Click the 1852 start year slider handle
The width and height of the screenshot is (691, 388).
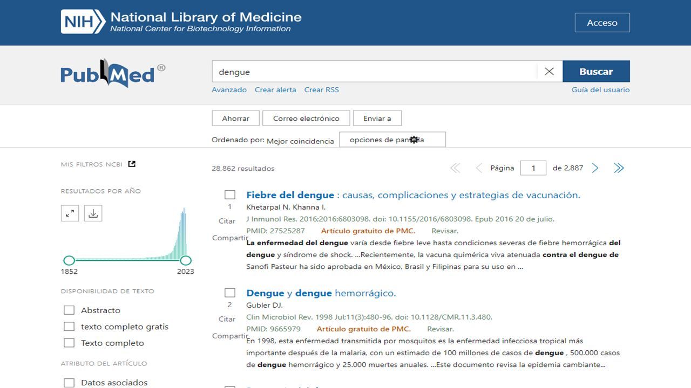point(69,261)
